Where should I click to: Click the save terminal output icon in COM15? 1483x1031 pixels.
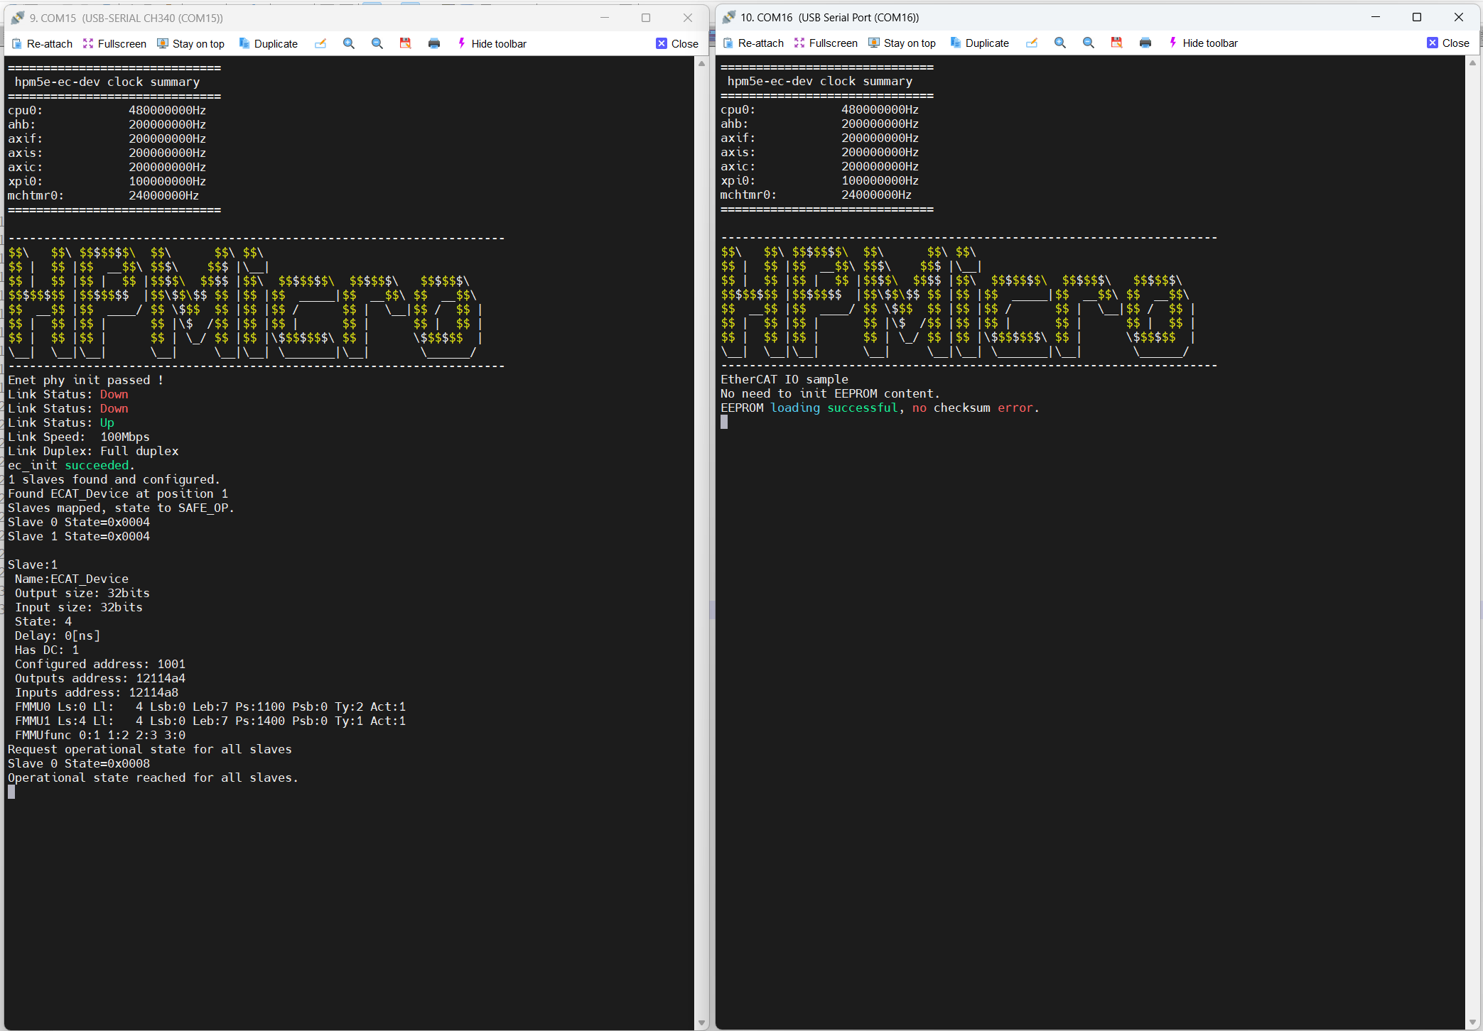[406, 43]
